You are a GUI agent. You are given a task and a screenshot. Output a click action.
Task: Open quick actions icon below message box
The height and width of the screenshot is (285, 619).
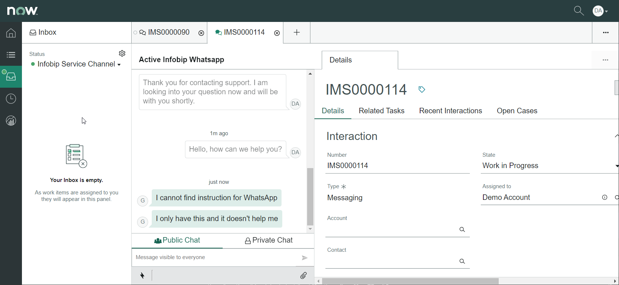click(142, 275)
